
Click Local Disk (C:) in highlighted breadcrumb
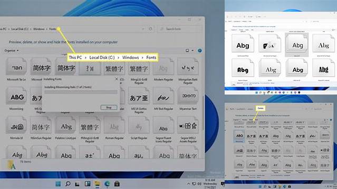[x=102, y=58]
